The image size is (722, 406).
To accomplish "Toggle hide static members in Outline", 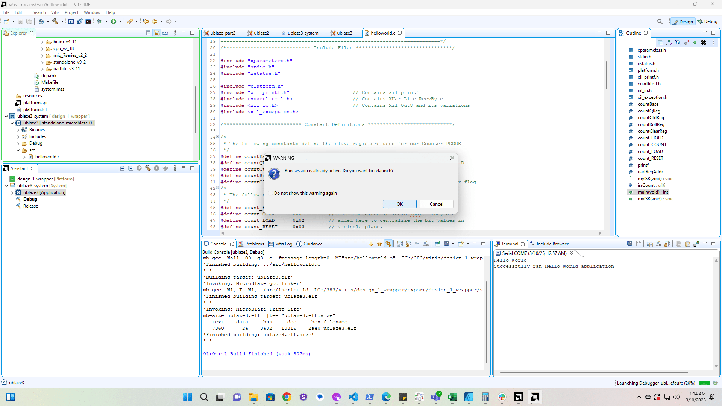I will click(686, 42).
